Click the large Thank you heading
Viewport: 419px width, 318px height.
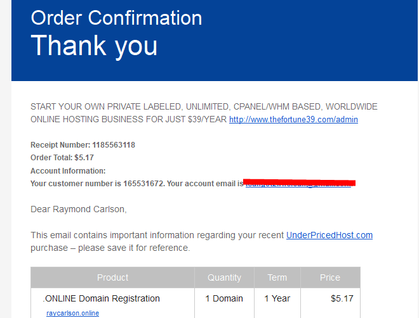(x=94, y=45)
